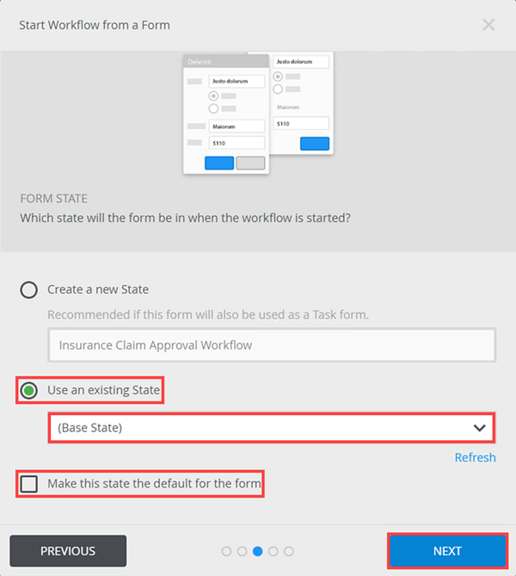Click the FORM STATE heading text
The height and width of the screenshot is (576, 516).
[x=53, y=198]
